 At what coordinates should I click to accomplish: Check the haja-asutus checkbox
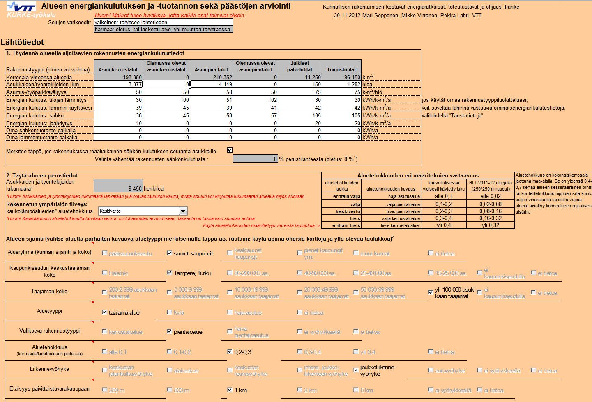tap(230, 312)
